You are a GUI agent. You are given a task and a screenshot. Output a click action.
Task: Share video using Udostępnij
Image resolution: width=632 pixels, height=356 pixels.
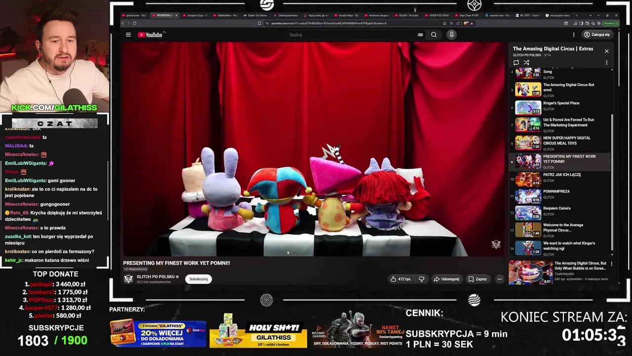coord(446,279)
